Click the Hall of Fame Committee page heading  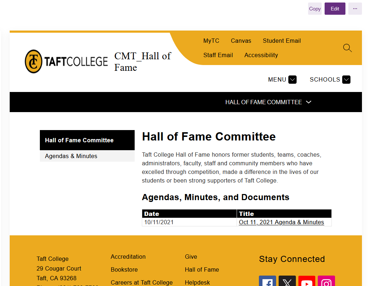point(209,137)
